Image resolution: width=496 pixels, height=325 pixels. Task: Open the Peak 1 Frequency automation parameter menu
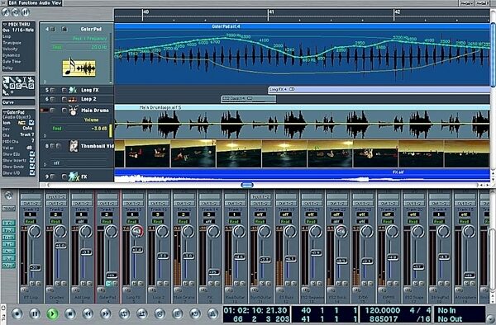click(x=79, y=39)
